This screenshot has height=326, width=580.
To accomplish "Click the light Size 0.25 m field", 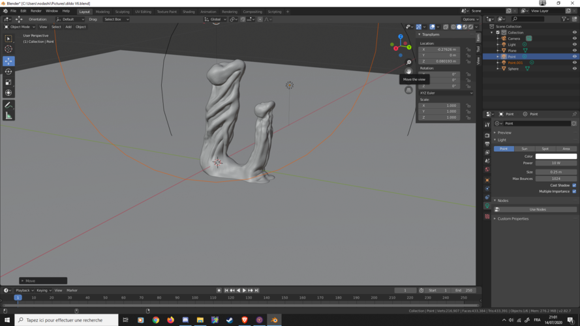I will point(556,172).
